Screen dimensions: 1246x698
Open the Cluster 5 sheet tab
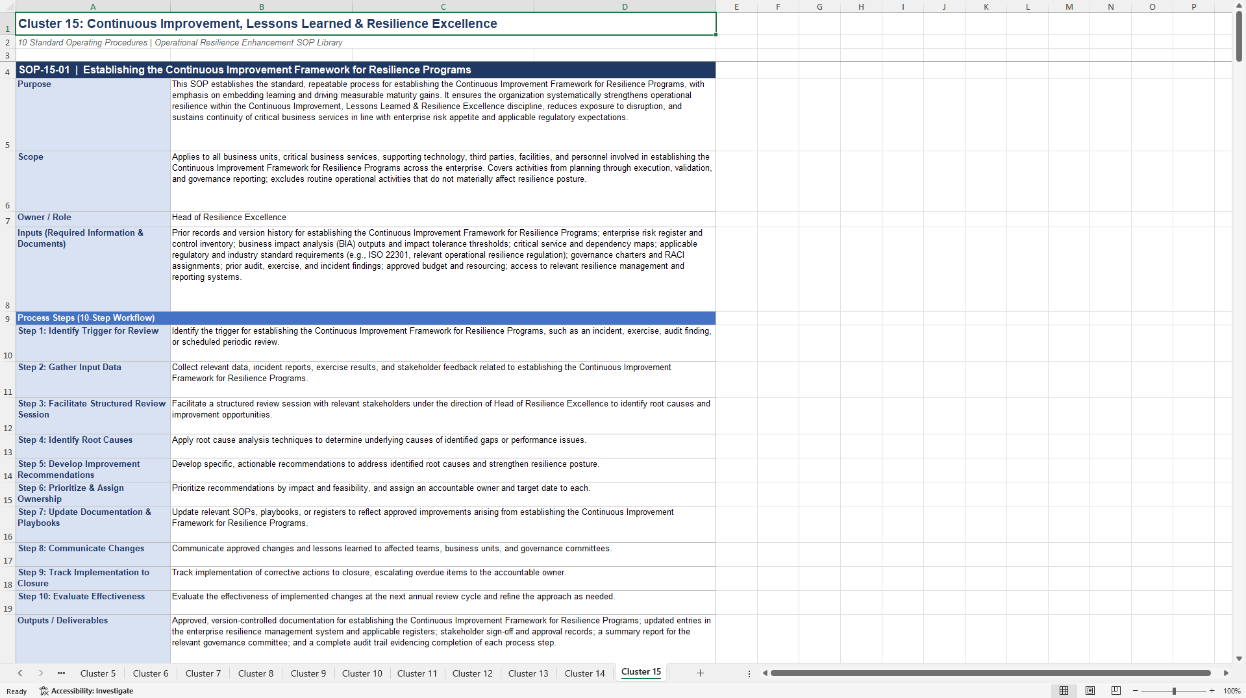[98, 673]
